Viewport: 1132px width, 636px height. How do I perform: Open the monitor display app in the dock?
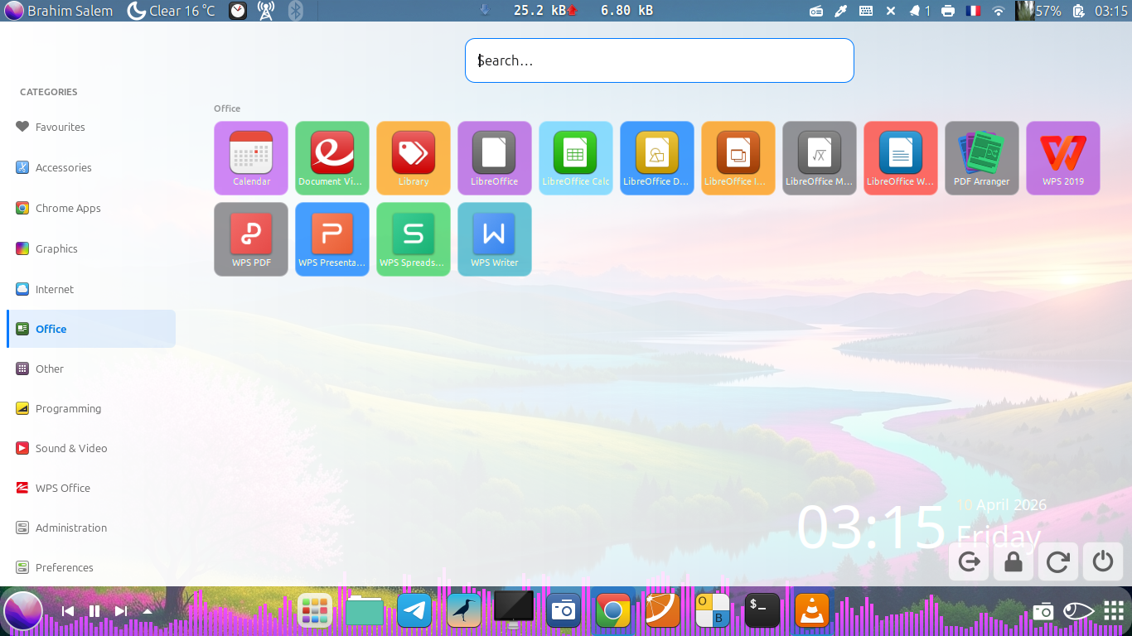(514, 611)
